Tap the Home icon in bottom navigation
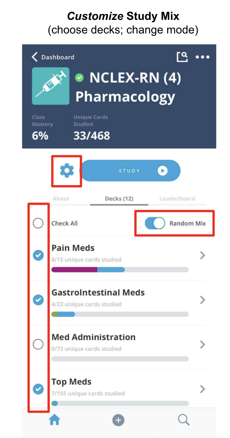The image size is (230, 438). 54,420
